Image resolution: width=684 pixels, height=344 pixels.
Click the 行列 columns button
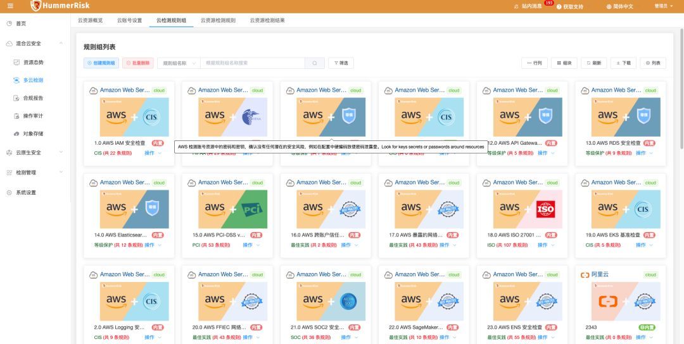point(535,63)
